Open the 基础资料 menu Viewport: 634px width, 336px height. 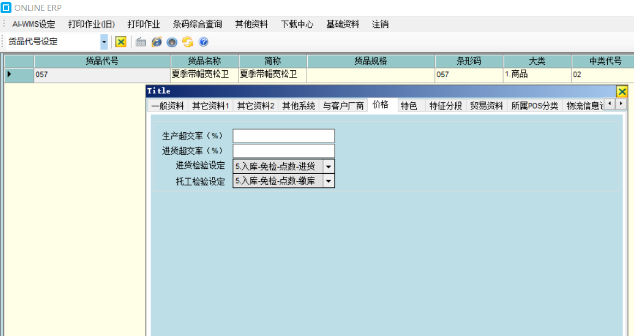click(x=343, y=25)
